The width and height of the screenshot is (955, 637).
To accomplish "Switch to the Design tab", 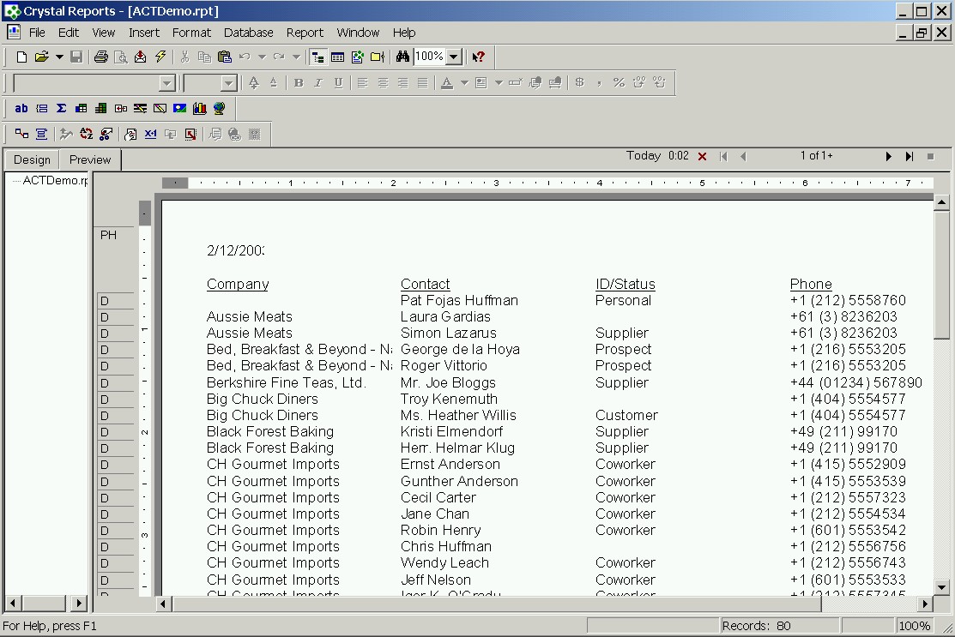I will click(33, 160).
